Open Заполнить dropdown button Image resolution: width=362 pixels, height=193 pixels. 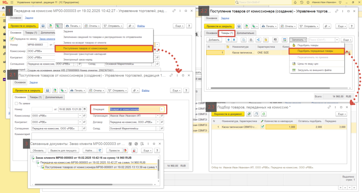298,40
